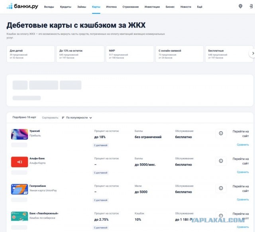This screenshot has width=255, height=232.
Task: Open Банк «Левобережный» name link
Action: point(44,213)
